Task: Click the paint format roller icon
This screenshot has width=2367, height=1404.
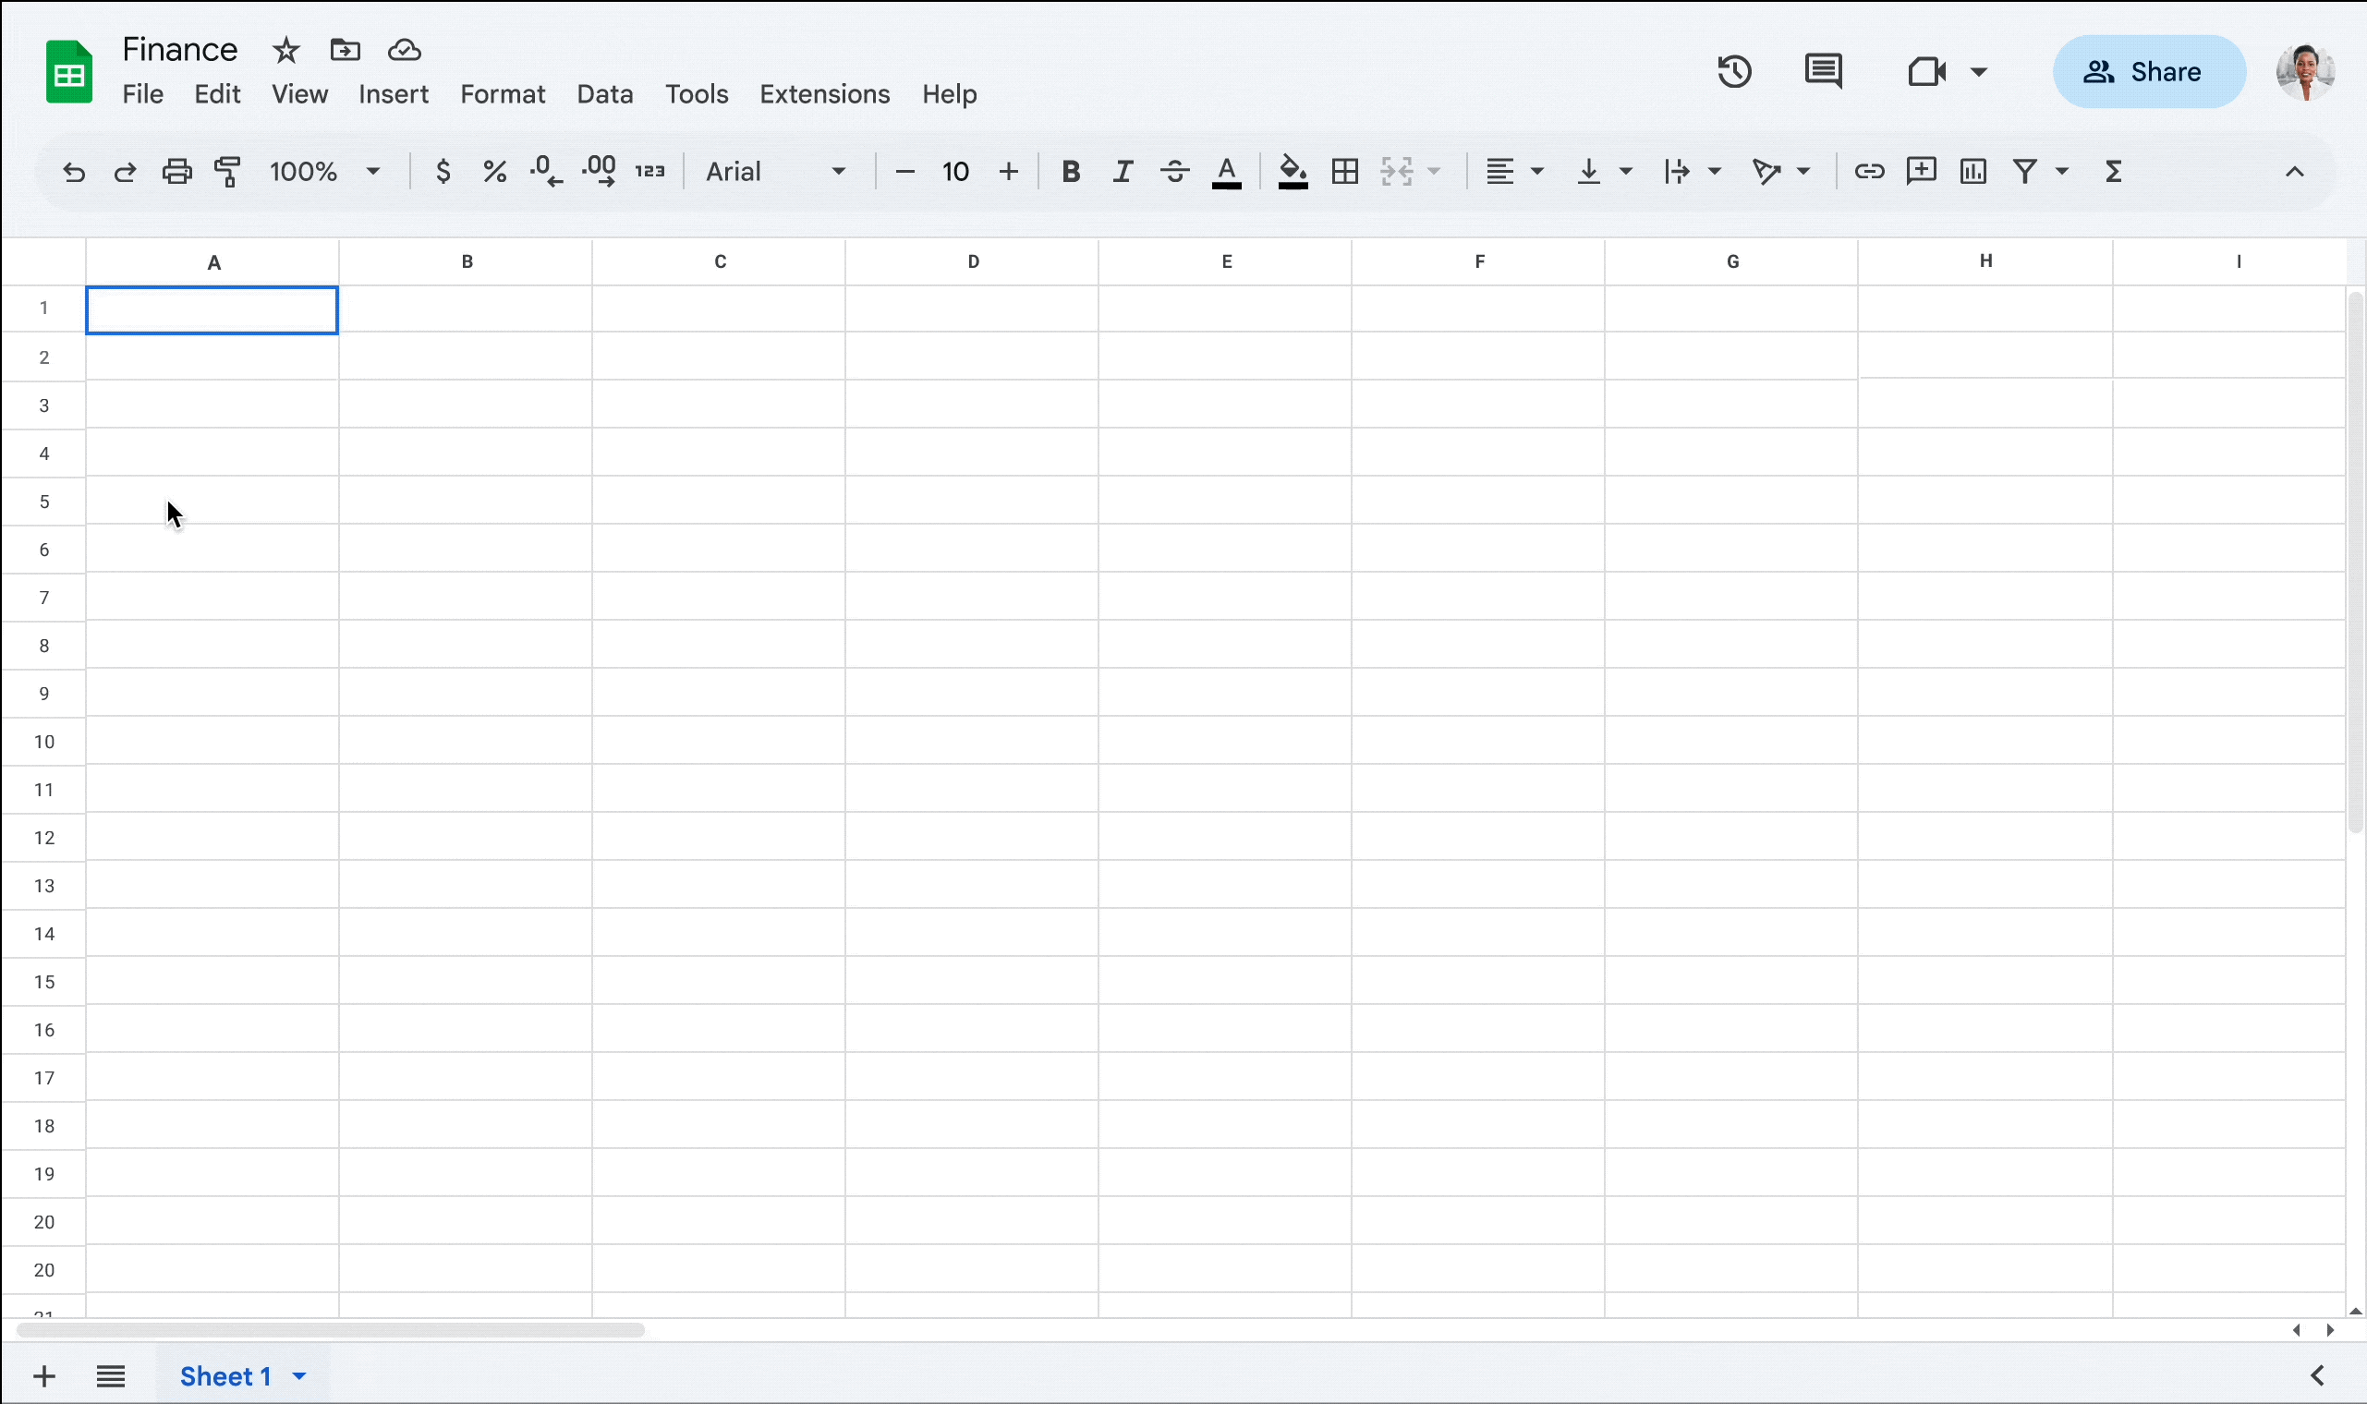Action: click(x=227, y=171)
